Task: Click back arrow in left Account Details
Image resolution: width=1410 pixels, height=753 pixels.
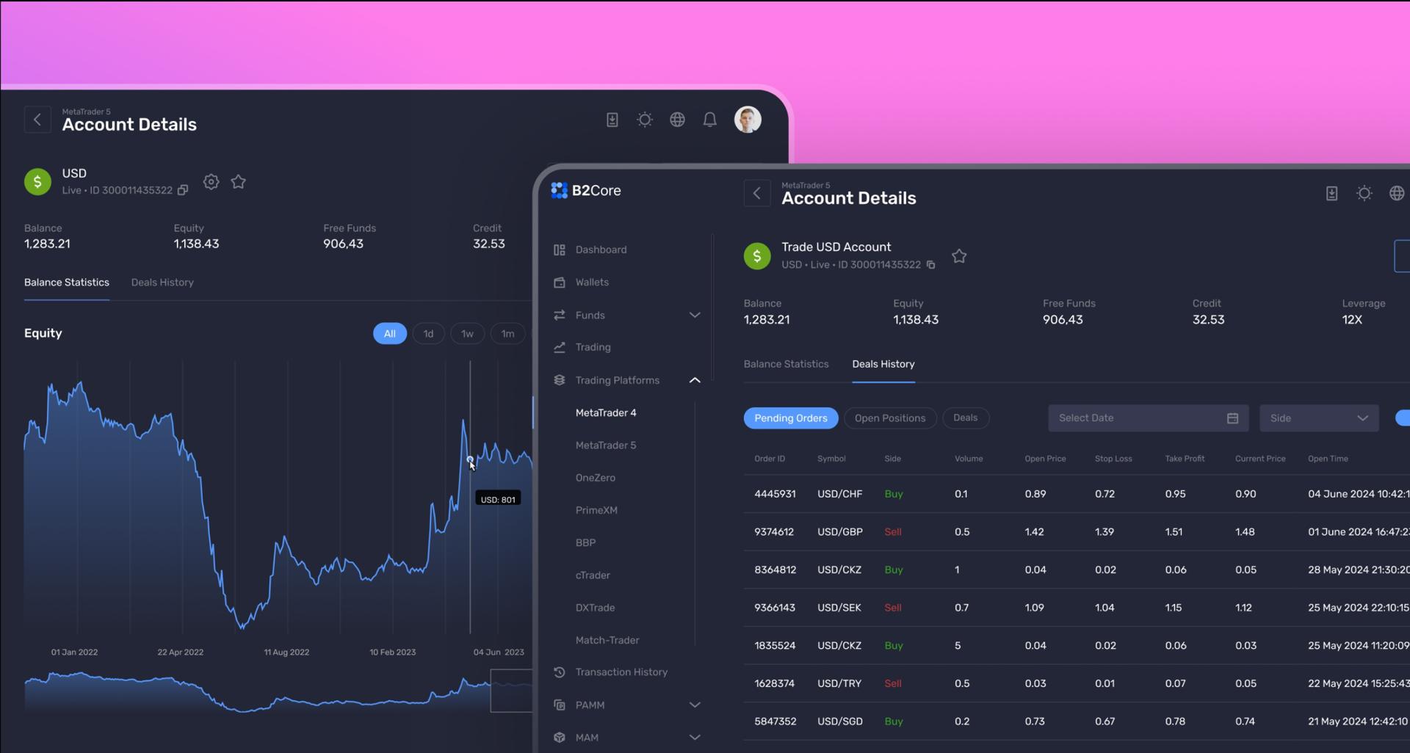Action: [37, 120]
